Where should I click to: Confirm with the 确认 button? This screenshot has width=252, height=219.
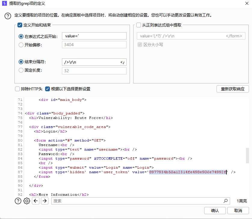click(x=215, y=211)
